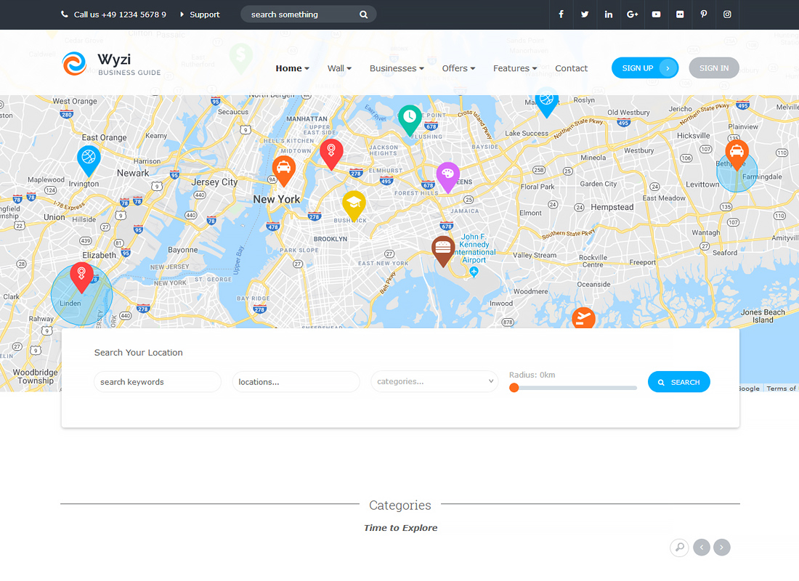Select the blue basketball pin near Irvington
Image resolution: width=799 pixels, height=581 pixels.
pos(89,161)
